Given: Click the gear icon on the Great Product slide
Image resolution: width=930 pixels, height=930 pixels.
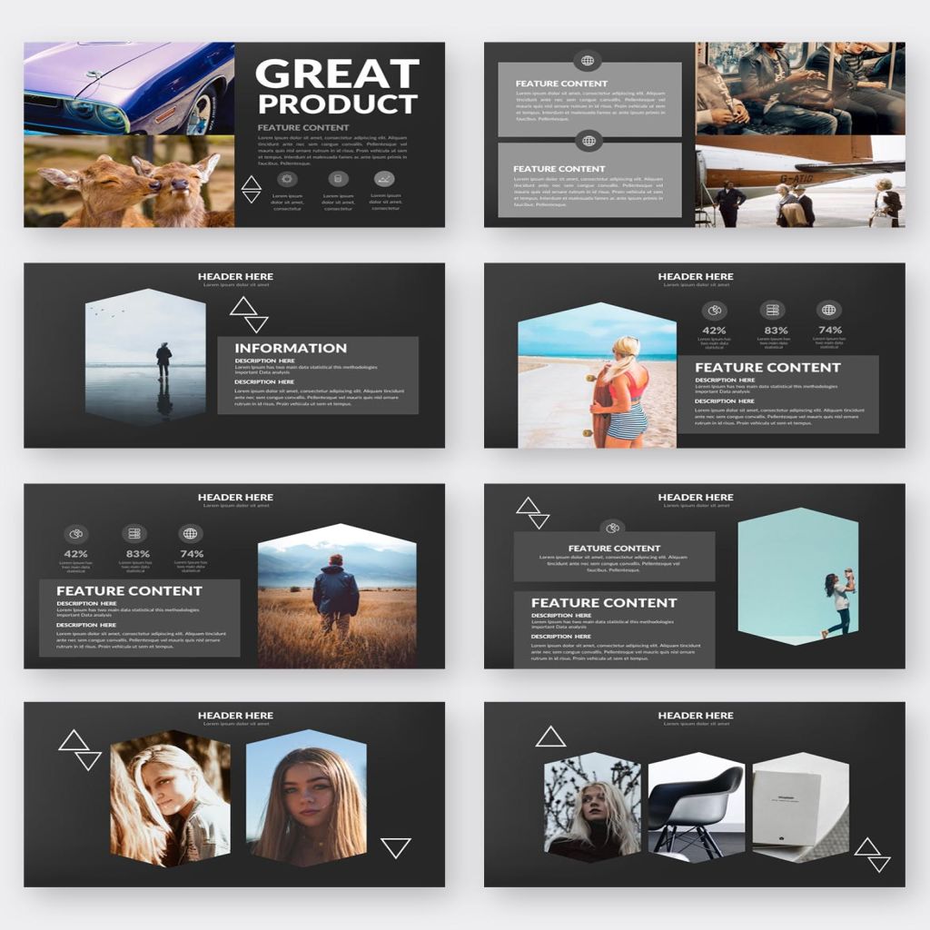Looking at the screenshot, I should point(287,179).
